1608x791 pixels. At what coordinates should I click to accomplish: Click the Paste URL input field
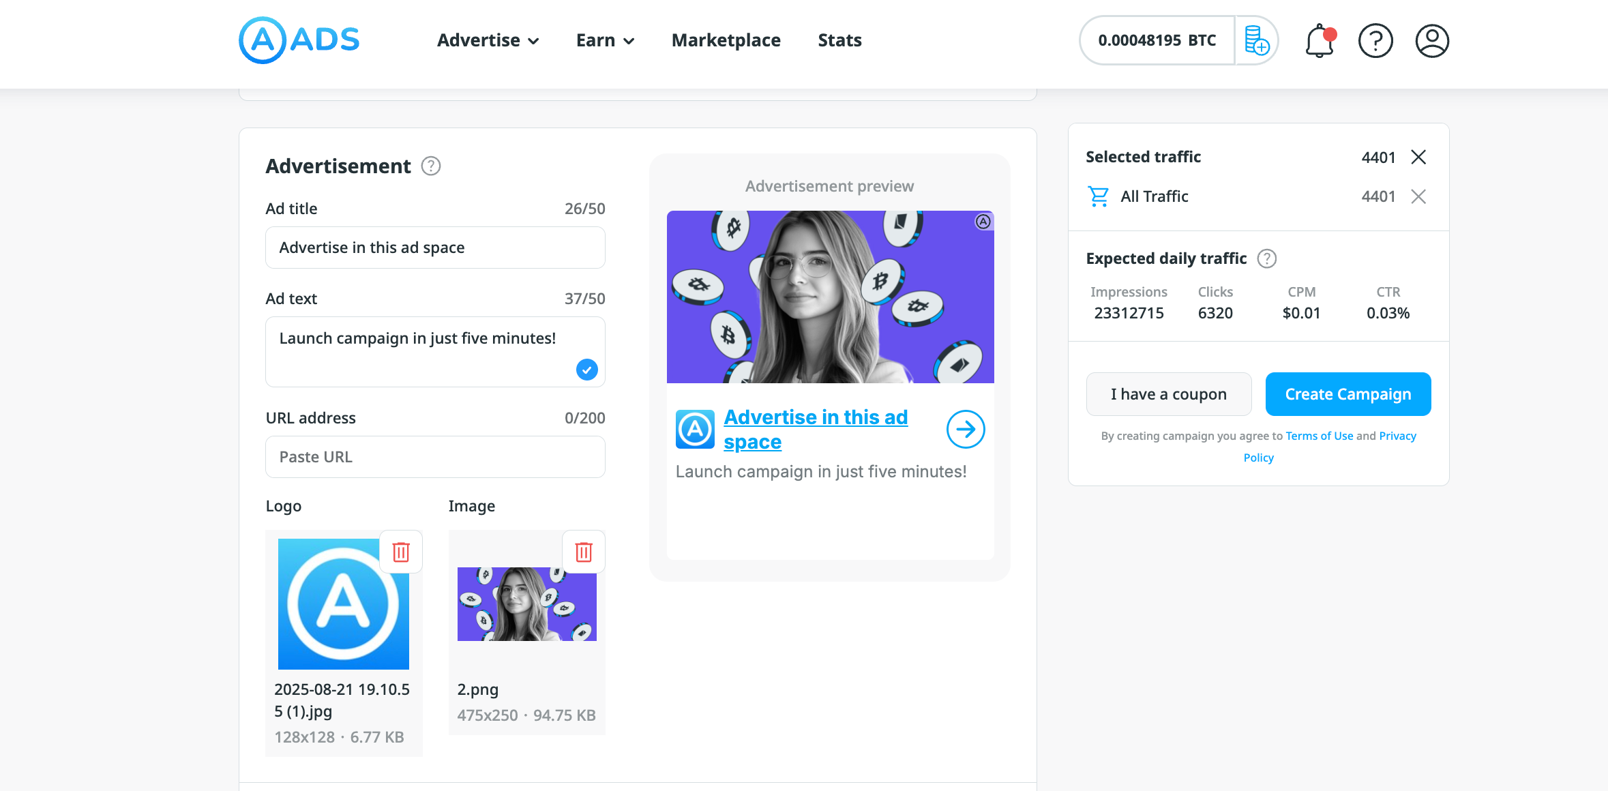tap(435, 457)
